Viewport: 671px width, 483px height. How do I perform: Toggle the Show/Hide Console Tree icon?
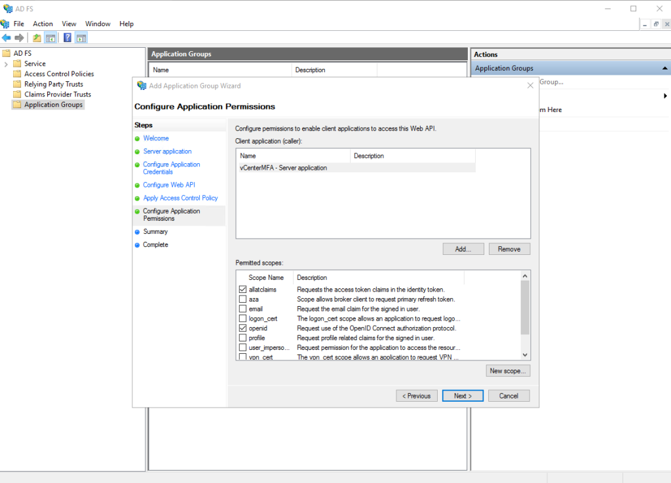pos(50,37)
